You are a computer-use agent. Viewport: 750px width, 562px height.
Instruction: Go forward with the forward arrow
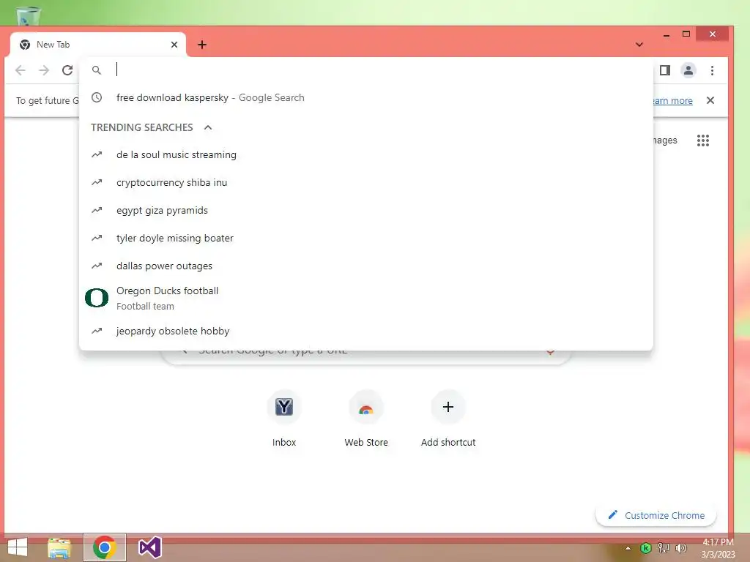pos(44,70)
